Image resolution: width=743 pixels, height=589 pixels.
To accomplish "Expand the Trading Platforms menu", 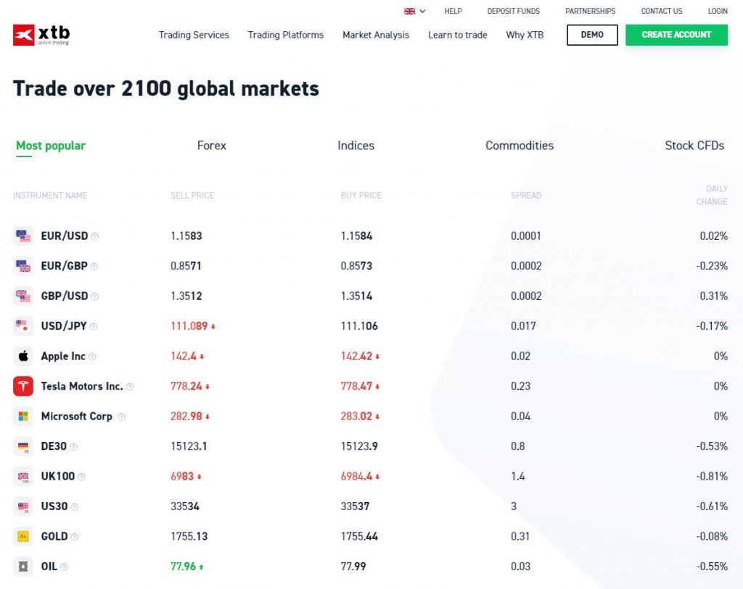I will click(x=286, y=35).
